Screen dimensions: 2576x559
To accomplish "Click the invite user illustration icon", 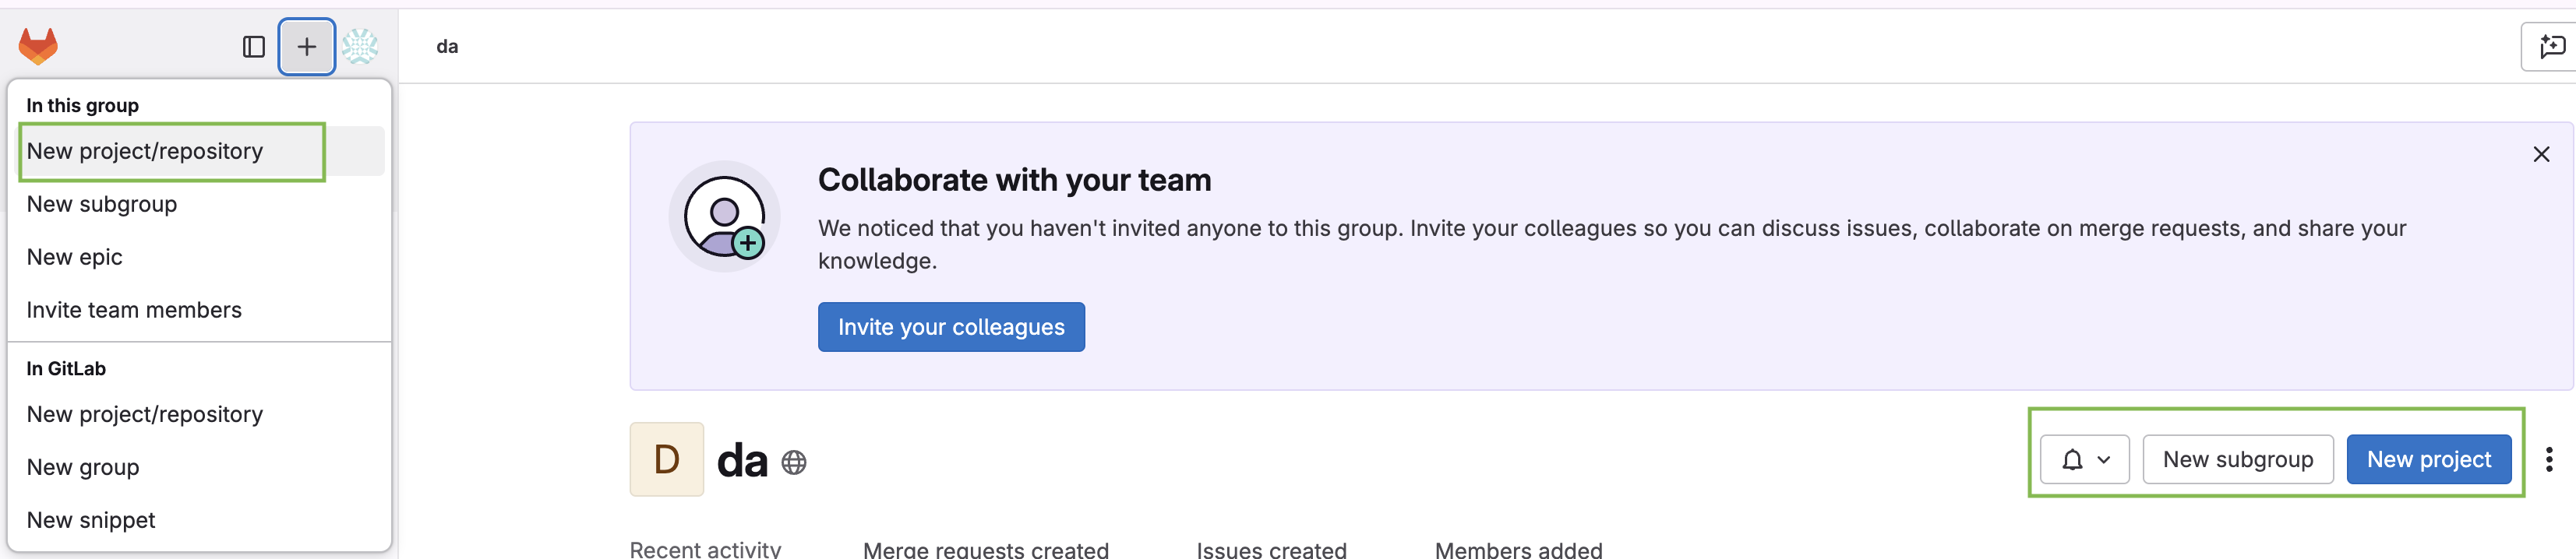I will coord(724,217).
